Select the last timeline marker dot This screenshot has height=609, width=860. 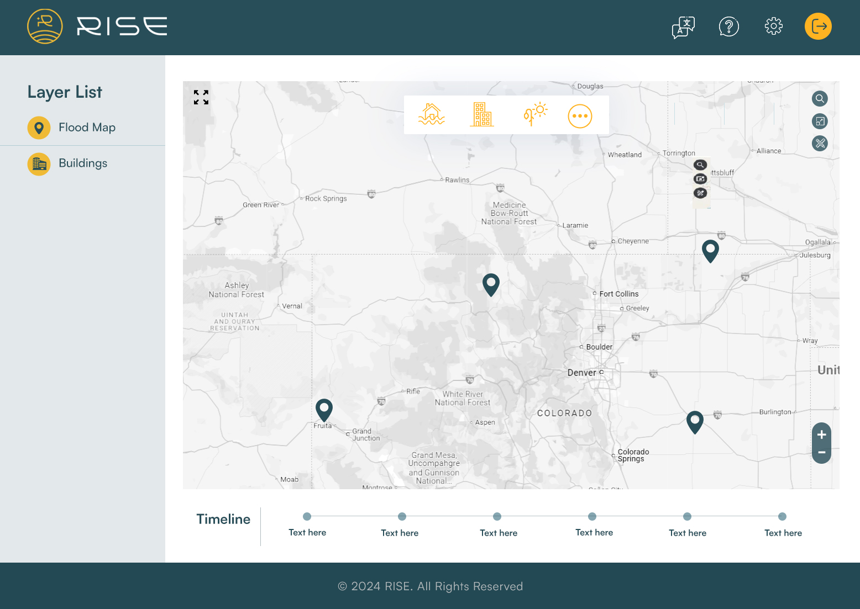782,517
